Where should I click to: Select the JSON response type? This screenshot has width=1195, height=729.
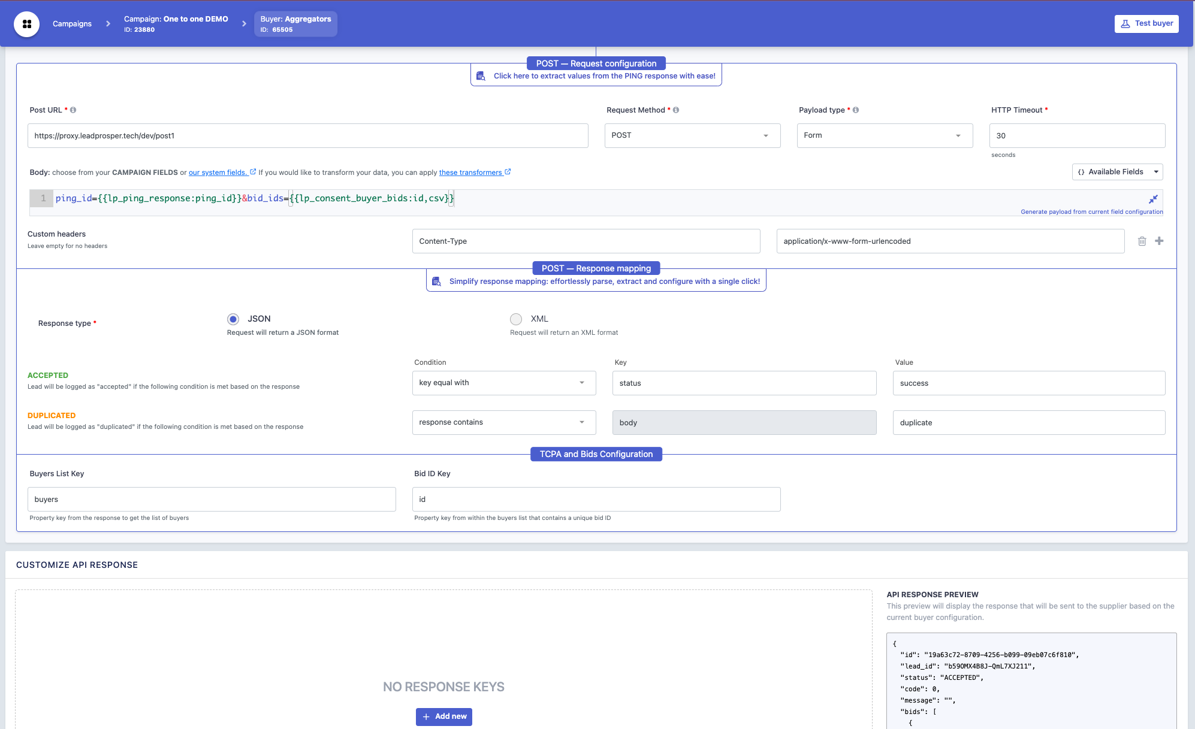pyautogui.click(x=233, y=319)
